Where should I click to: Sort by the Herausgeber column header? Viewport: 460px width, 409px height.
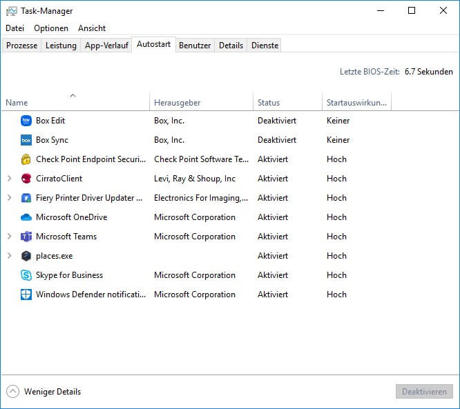[x=201, y=101]
